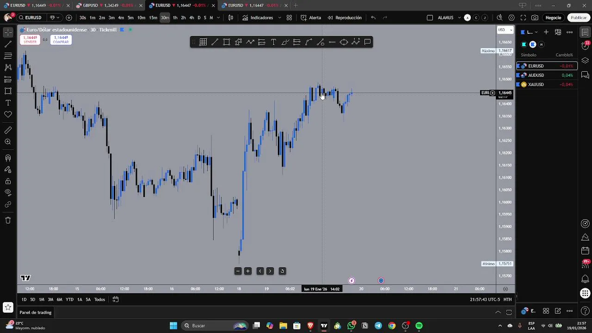
Task: Click the red VENDER sell button
Action: [30, 40]
